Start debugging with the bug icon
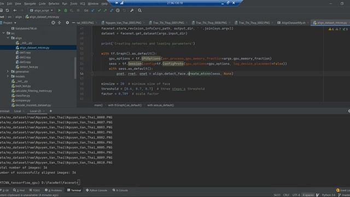 pyautogui.click(x=66, y=10)
